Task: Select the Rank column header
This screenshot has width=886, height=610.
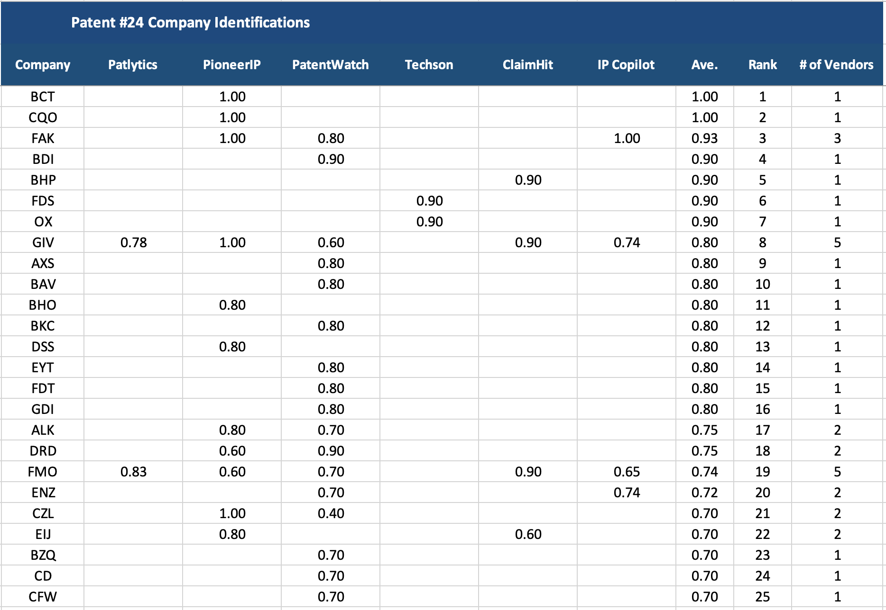Action: [763, 65]
